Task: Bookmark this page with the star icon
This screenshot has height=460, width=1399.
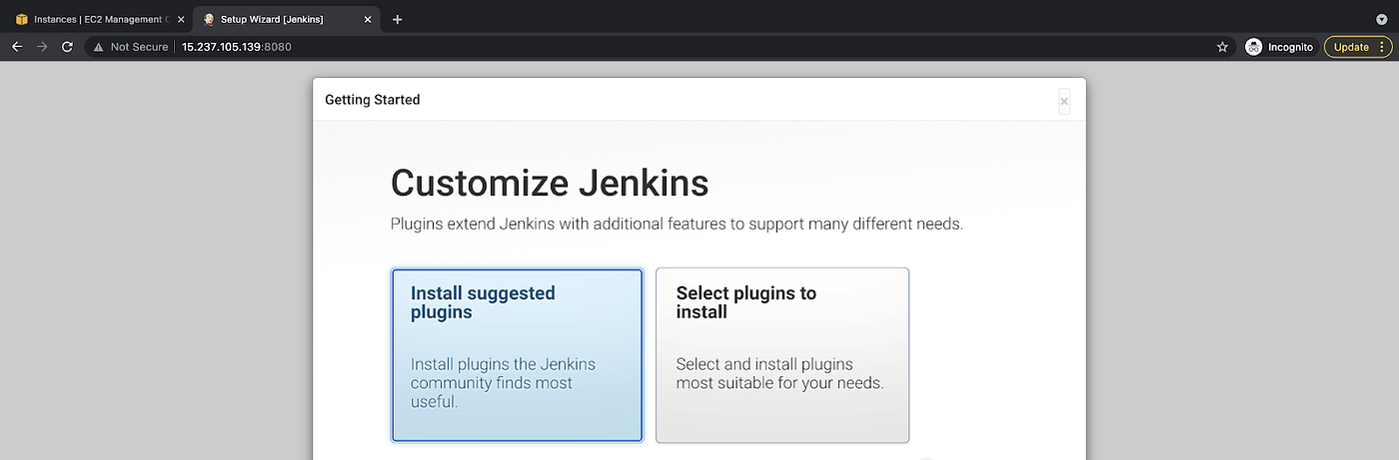Action: [1221, 47]
